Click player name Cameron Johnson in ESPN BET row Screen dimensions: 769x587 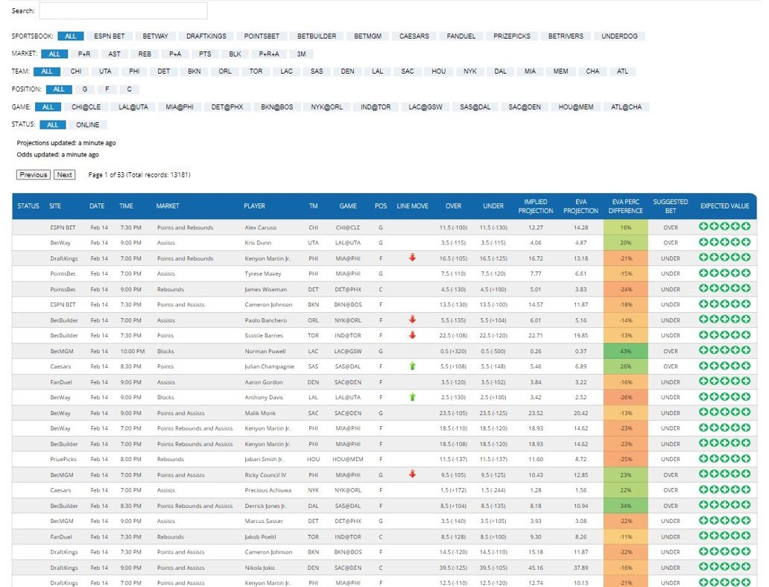(268, 305)
